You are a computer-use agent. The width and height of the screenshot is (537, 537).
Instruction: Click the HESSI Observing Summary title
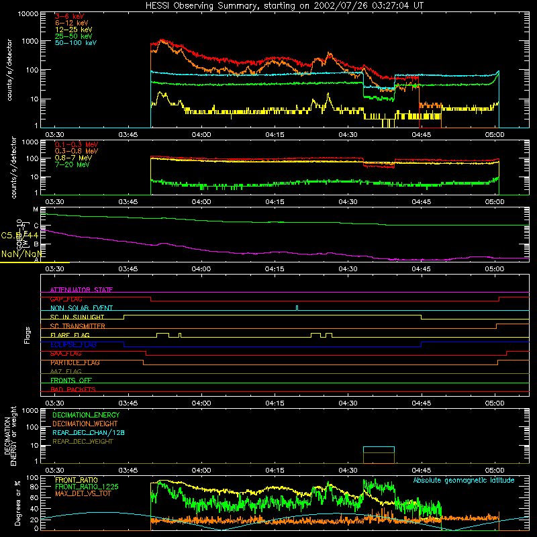[285, 6]
